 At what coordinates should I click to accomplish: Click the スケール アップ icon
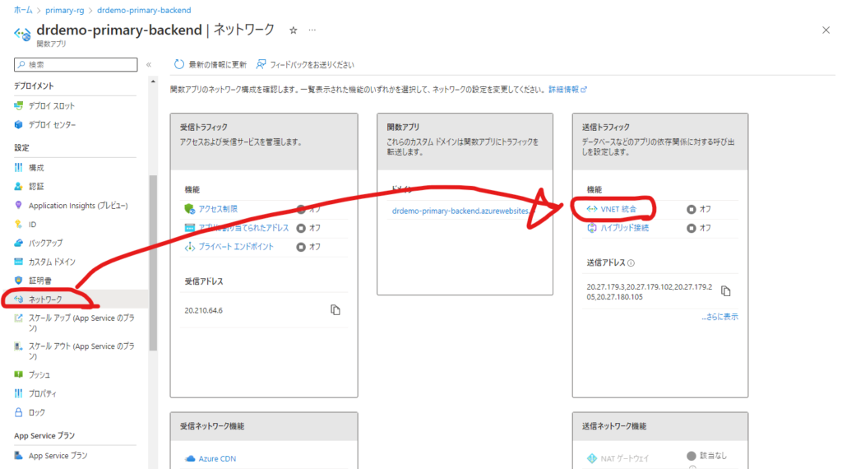click(x=19, y=318)
